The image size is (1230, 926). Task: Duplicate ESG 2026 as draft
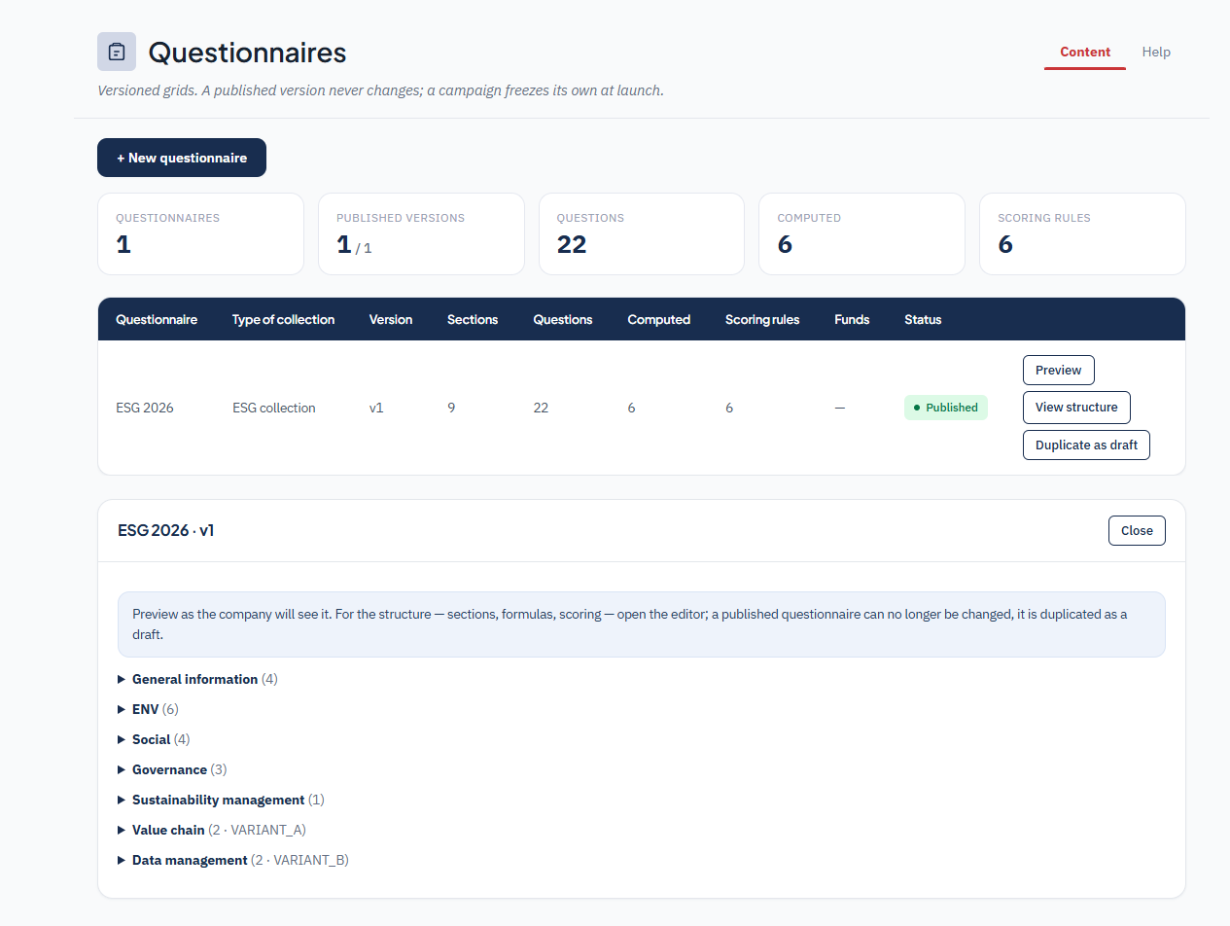tap(1086, 445)
